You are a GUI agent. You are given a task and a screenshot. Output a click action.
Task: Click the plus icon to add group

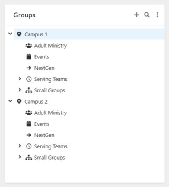136,15
